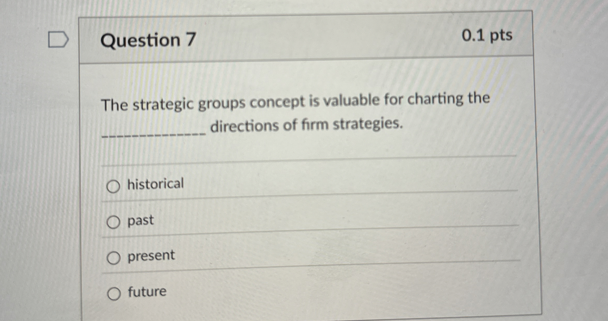Choose the past answer option
The height and width of the screenshot is (321, 608).
click(114, 221)
